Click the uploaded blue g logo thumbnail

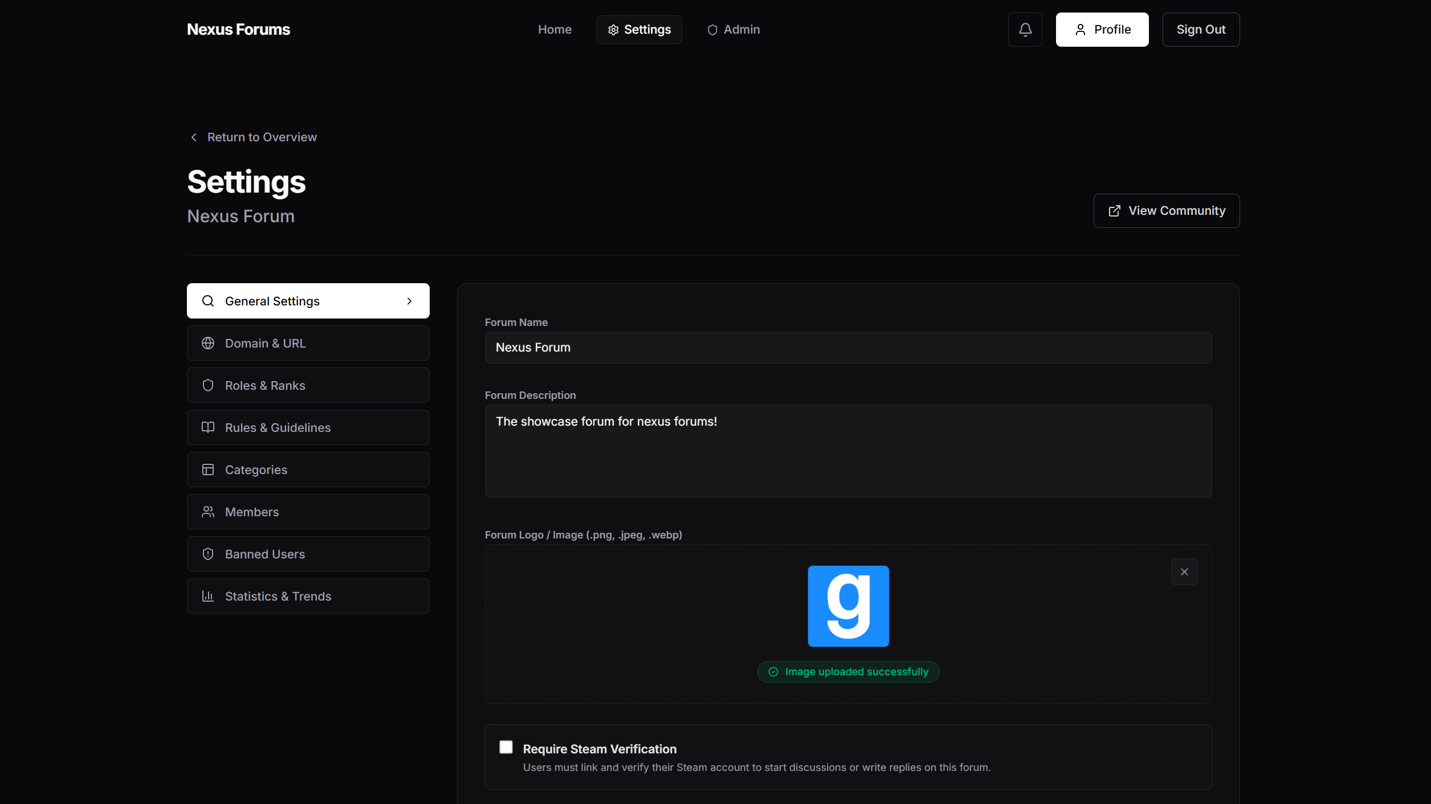click(x=848, y=606)
